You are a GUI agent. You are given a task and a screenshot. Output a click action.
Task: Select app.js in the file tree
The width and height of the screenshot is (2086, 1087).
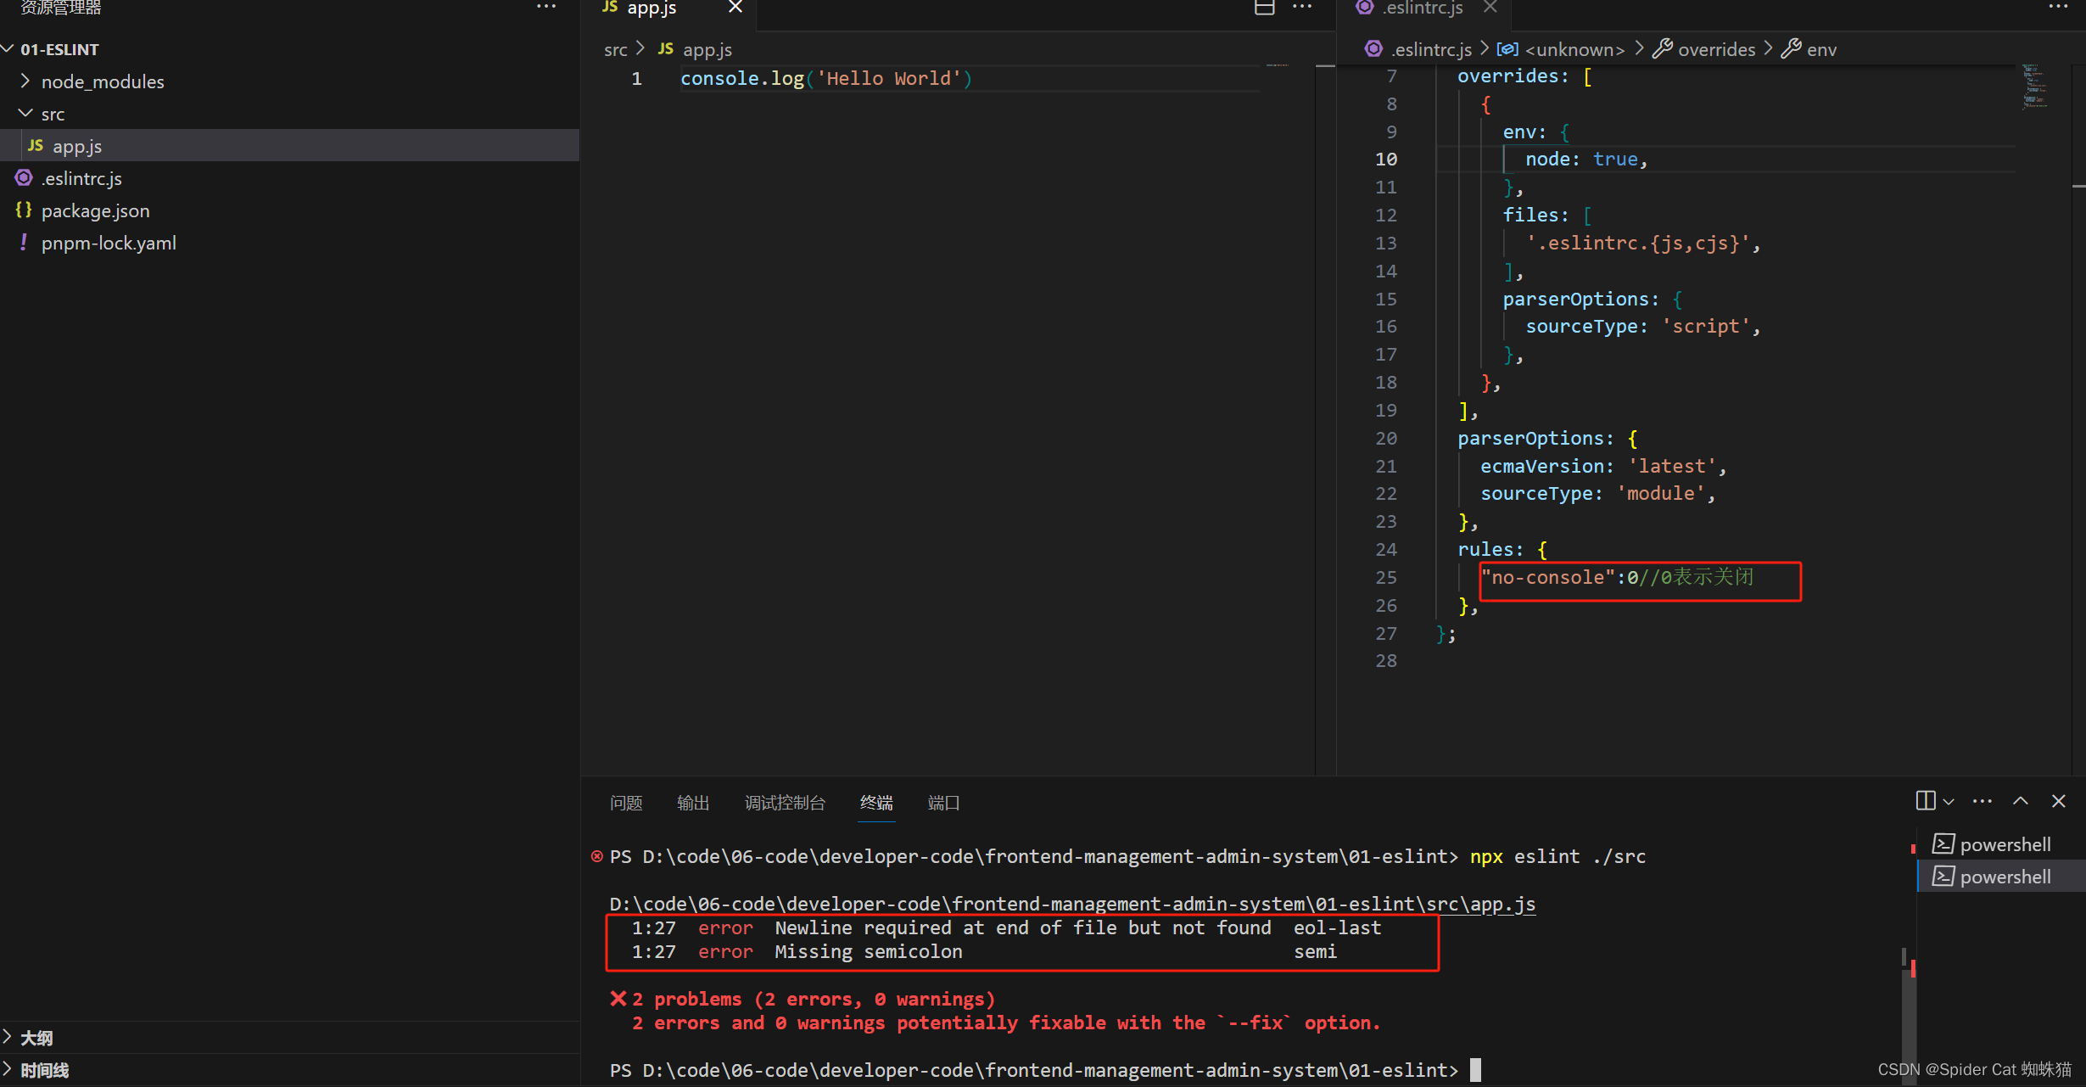(x=289, y=146)
